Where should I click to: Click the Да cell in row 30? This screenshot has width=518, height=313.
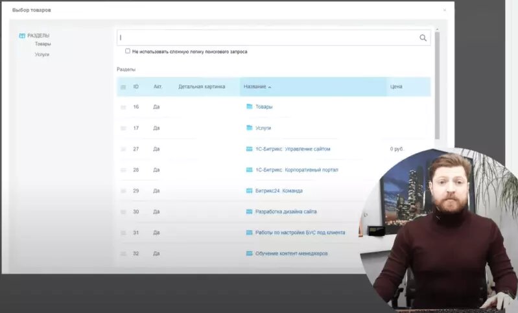[156, 212]
